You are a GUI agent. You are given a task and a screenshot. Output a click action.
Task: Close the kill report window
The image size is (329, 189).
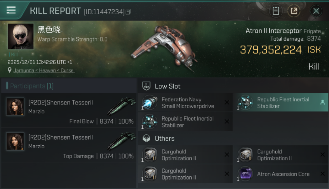(x=316, y=11)
